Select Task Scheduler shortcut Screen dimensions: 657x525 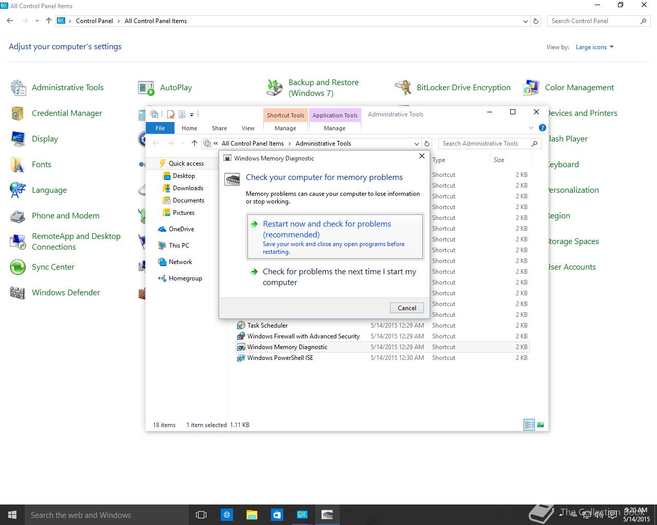(x=382, y=326)
